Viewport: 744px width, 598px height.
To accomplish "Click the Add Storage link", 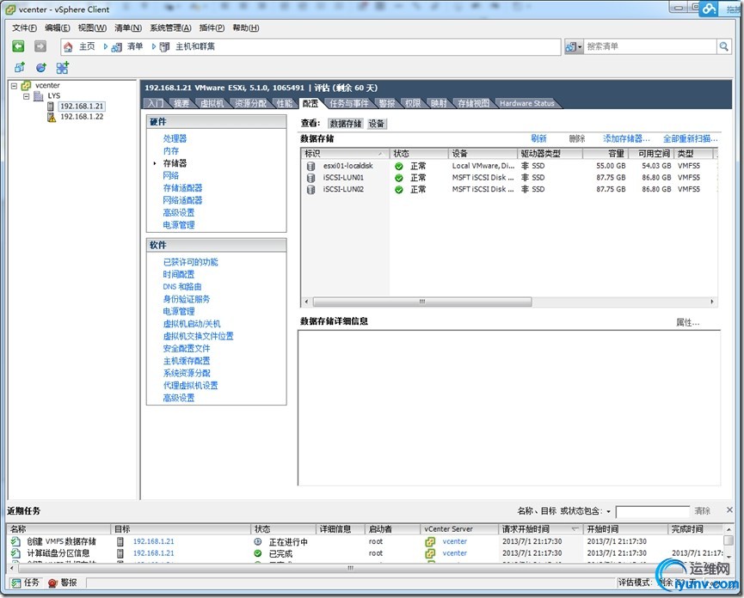I will pos(626,138).
